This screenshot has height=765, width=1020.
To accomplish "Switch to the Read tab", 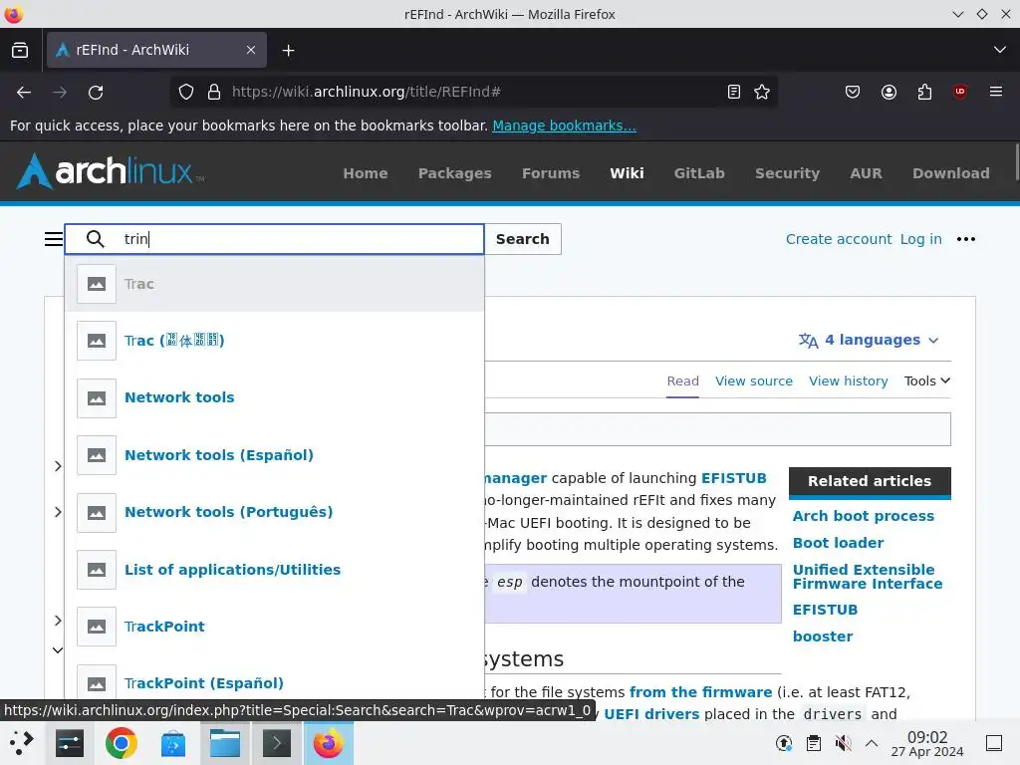I will 682,382.
